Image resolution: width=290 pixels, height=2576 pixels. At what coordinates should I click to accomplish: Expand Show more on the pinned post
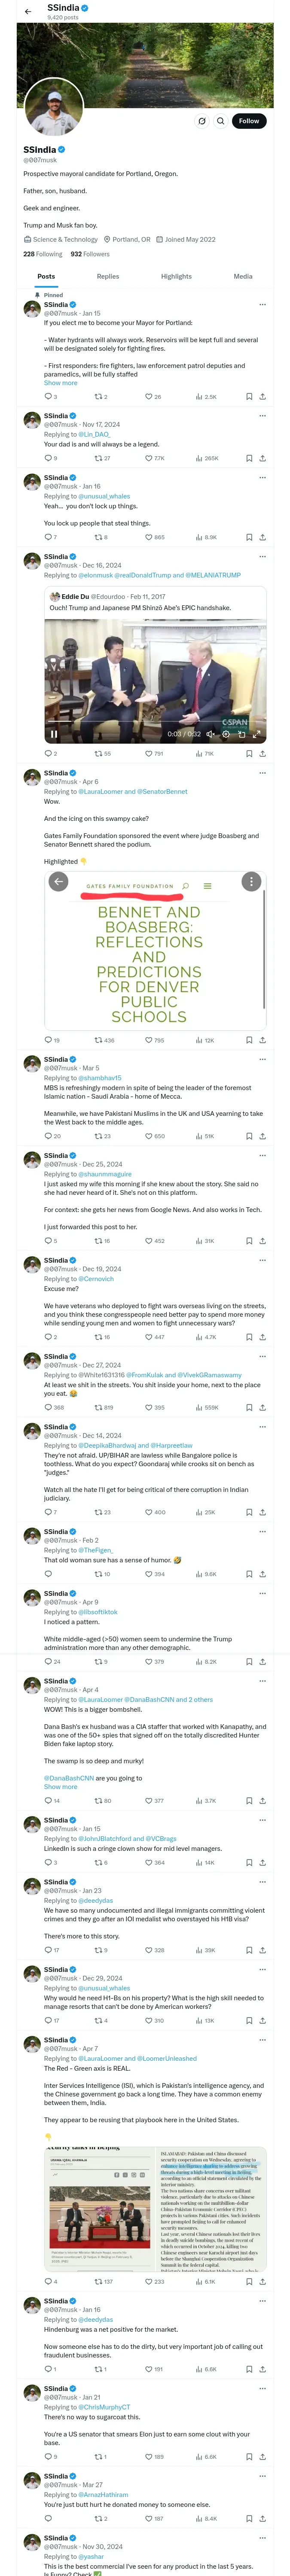click(x=60, y=383)
